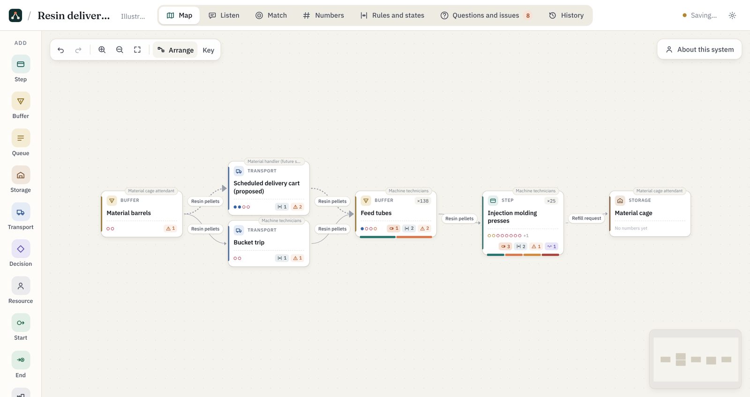Zoom in on the map canvas
750x397 pixels.
click(x=102, y=50)
